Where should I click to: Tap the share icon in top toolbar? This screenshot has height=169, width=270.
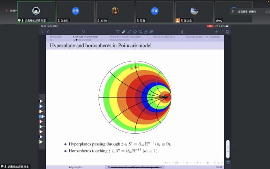point(49,32)
